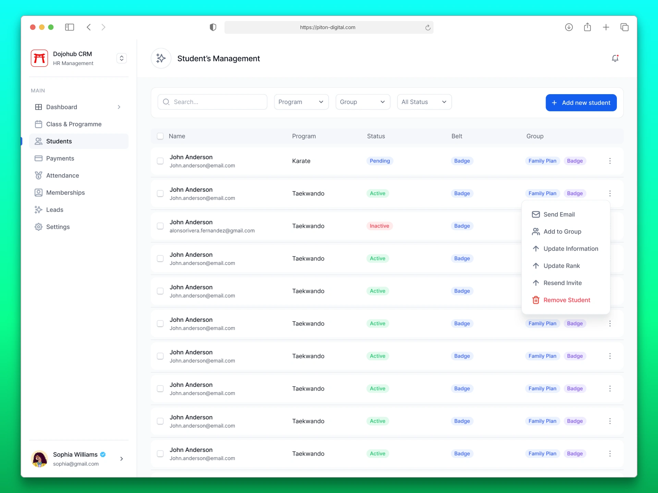Open the Program filter dropdown
This screenshot has height=493, width=658.
[x=301, y=102]
